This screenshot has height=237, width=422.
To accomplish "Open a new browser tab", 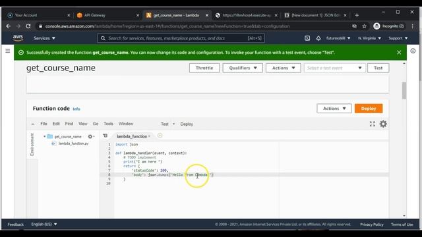I will 357,15.
